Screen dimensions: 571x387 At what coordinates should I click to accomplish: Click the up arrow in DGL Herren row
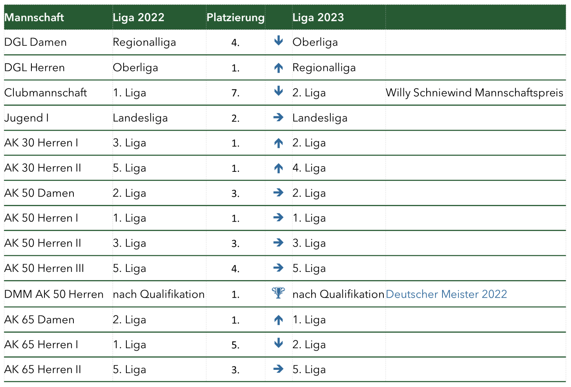click(x=279, y=68)
